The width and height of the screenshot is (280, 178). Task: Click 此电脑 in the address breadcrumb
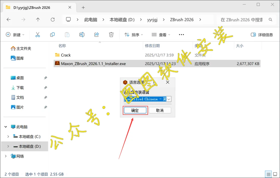pyautogui.click(x=91, y=20)
